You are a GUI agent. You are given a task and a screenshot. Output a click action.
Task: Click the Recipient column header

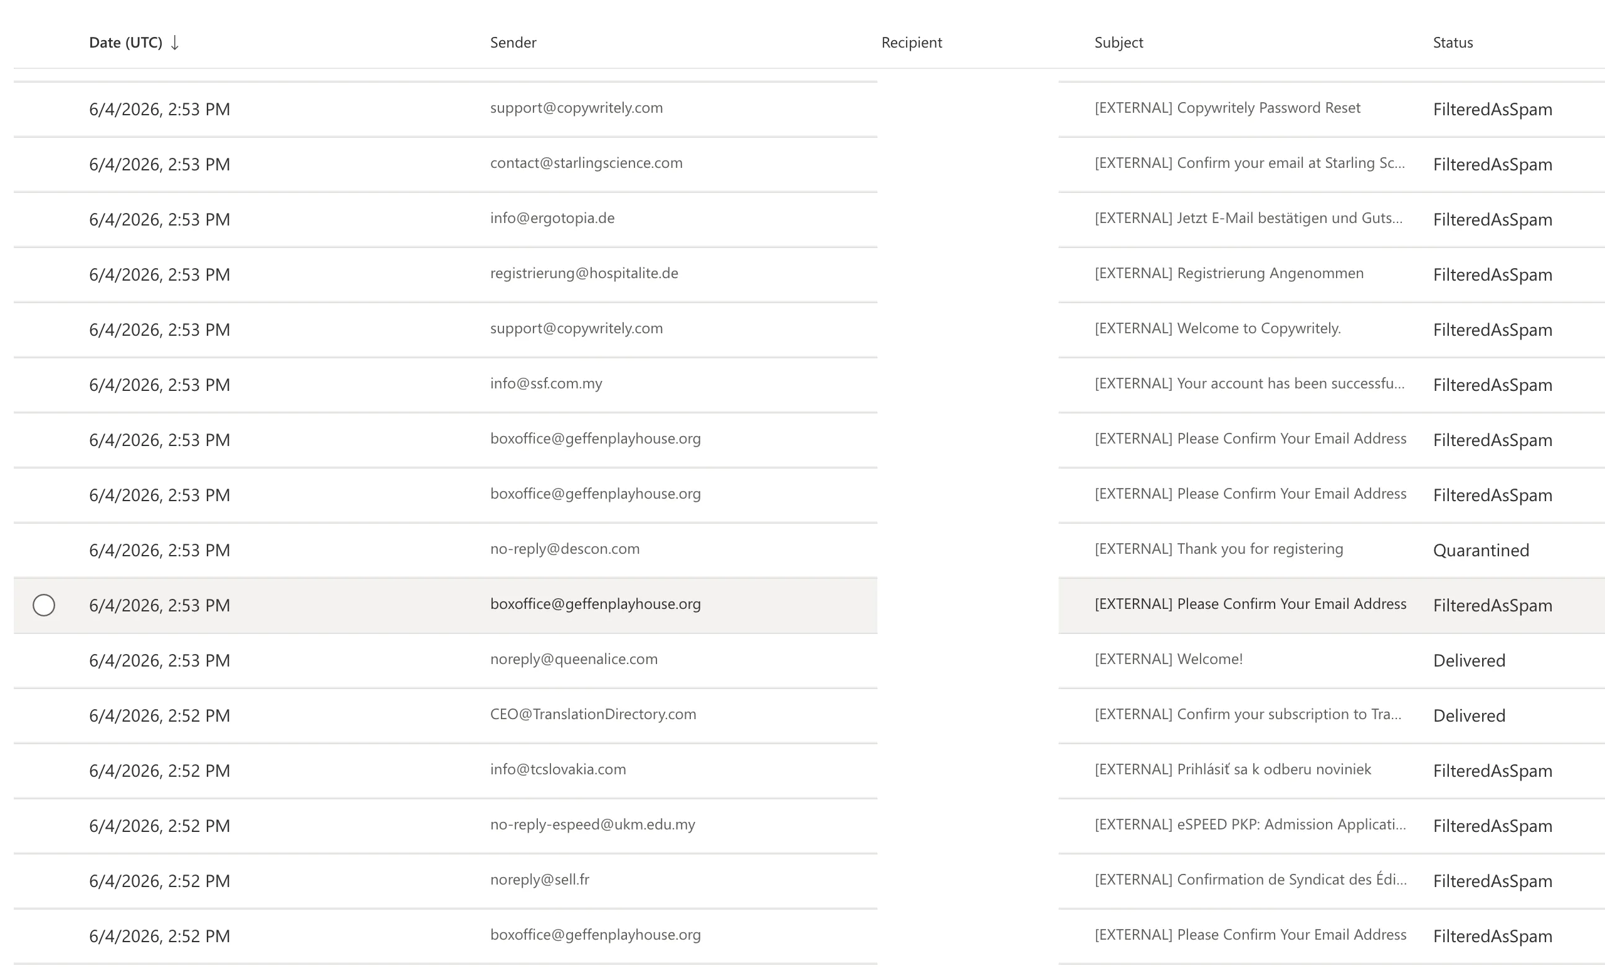click(x=912, y=43)
